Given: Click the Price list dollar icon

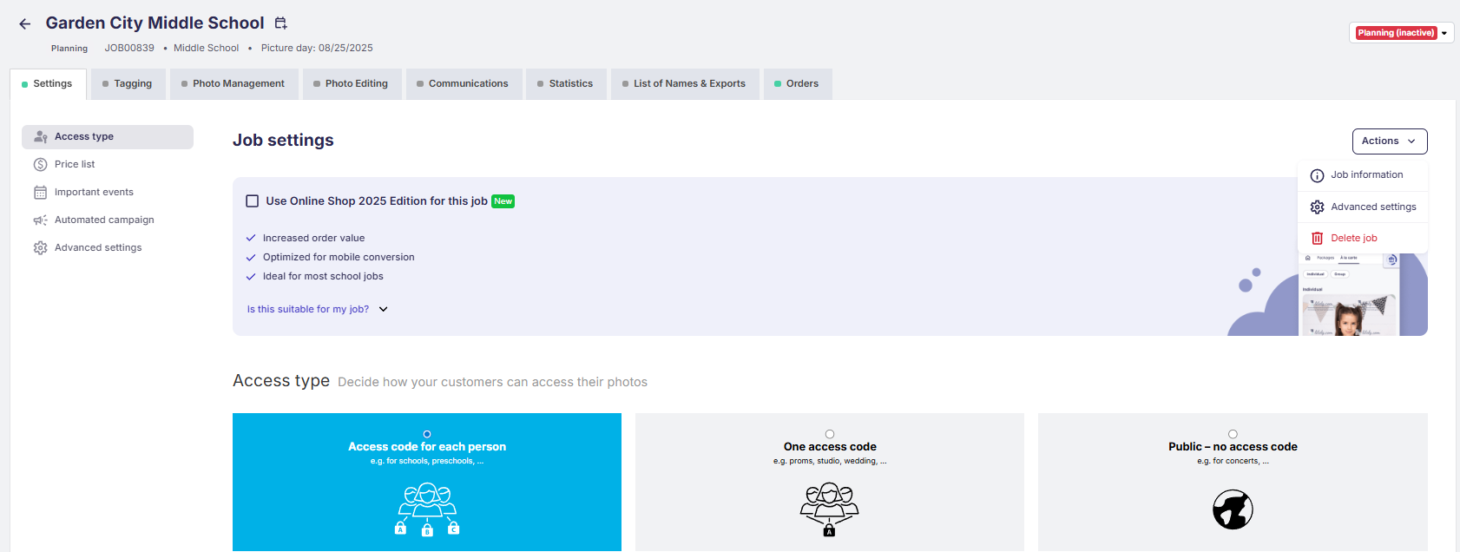Looking at the screenshot, I should 41,165.
